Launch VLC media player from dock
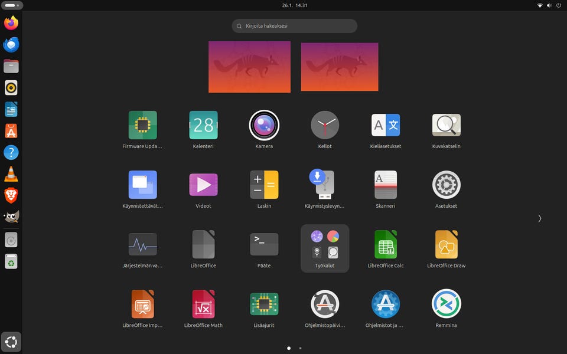The height and width of the screenshot is (354, 567). click(x=11, y=173)
